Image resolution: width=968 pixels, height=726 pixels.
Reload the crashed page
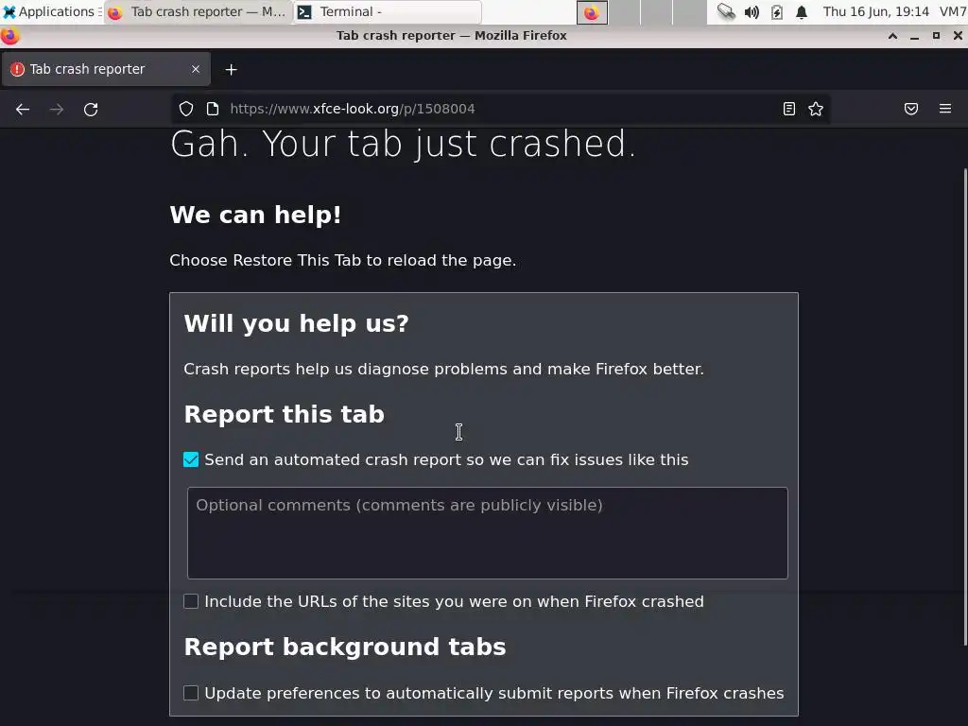click(91, 110)
